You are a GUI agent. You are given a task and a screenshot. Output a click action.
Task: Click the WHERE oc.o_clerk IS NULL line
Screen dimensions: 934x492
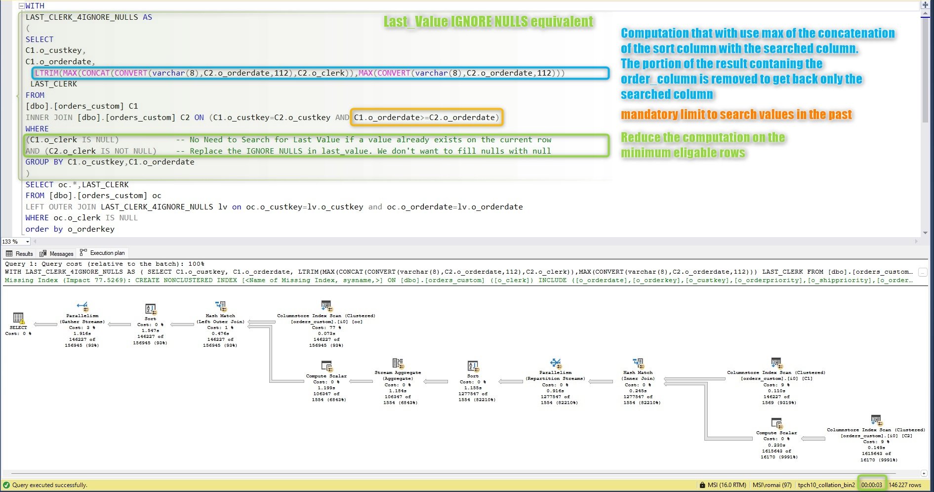81,218
